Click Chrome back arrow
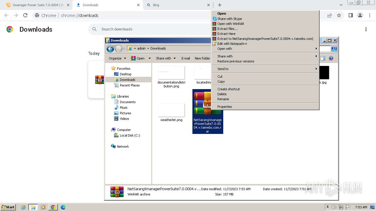This screenshot has height=211, width=376. [x=6, y=15]
